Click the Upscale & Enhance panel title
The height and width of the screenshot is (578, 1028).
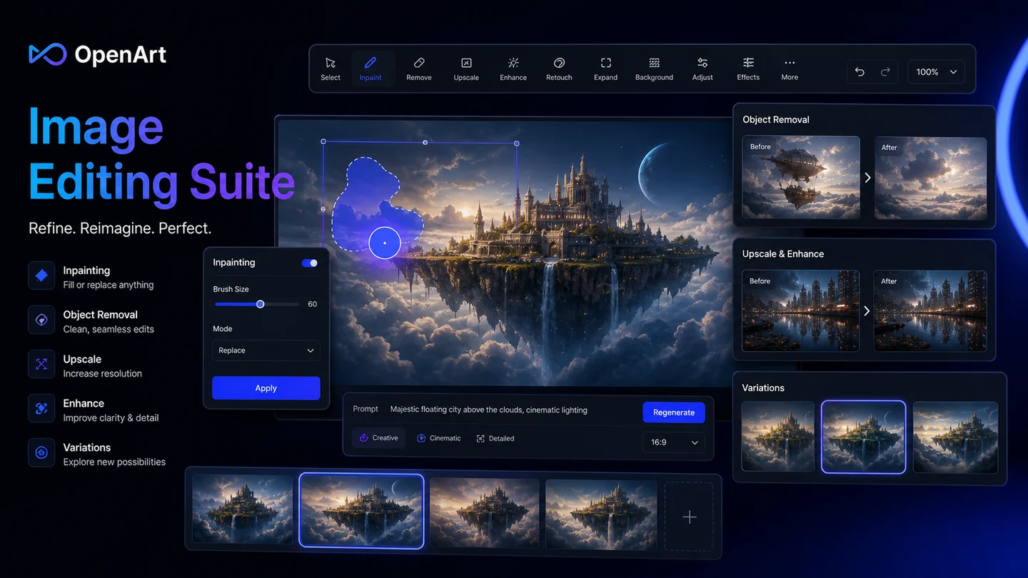pos(783,254)
